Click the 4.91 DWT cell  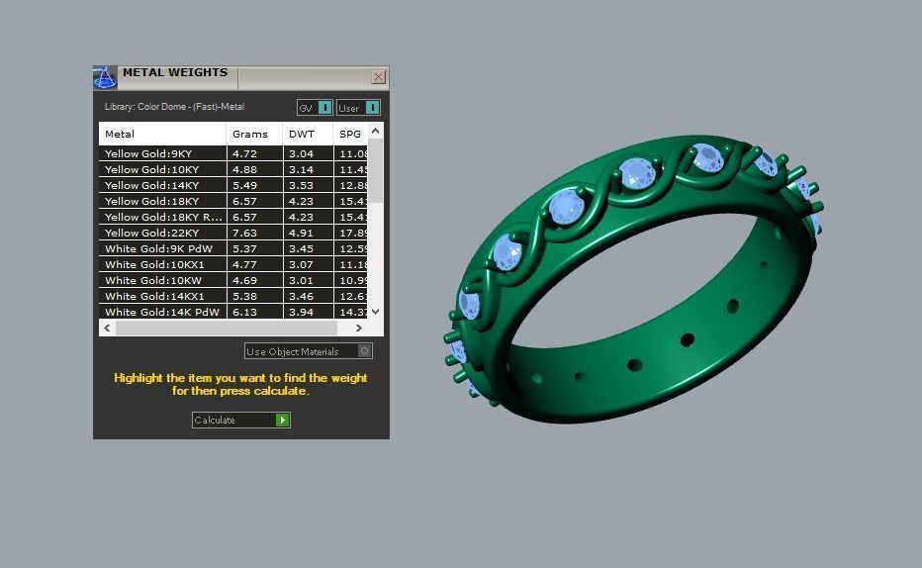tap(308, 233)
